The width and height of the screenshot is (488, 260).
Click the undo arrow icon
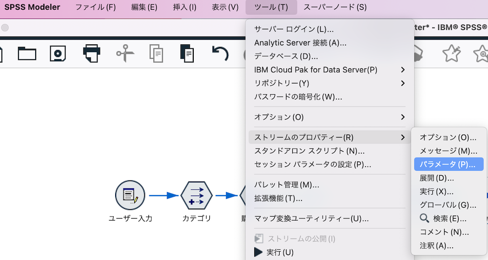coord(220,53)
